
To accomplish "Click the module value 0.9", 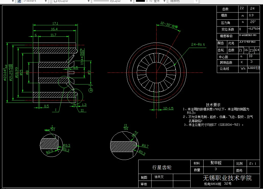I will pos(251,15).
